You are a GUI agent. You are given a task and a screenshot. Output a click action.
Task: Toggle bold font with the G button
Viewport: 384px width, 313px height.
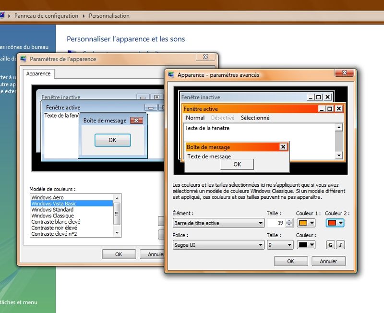tap(330, 245)
